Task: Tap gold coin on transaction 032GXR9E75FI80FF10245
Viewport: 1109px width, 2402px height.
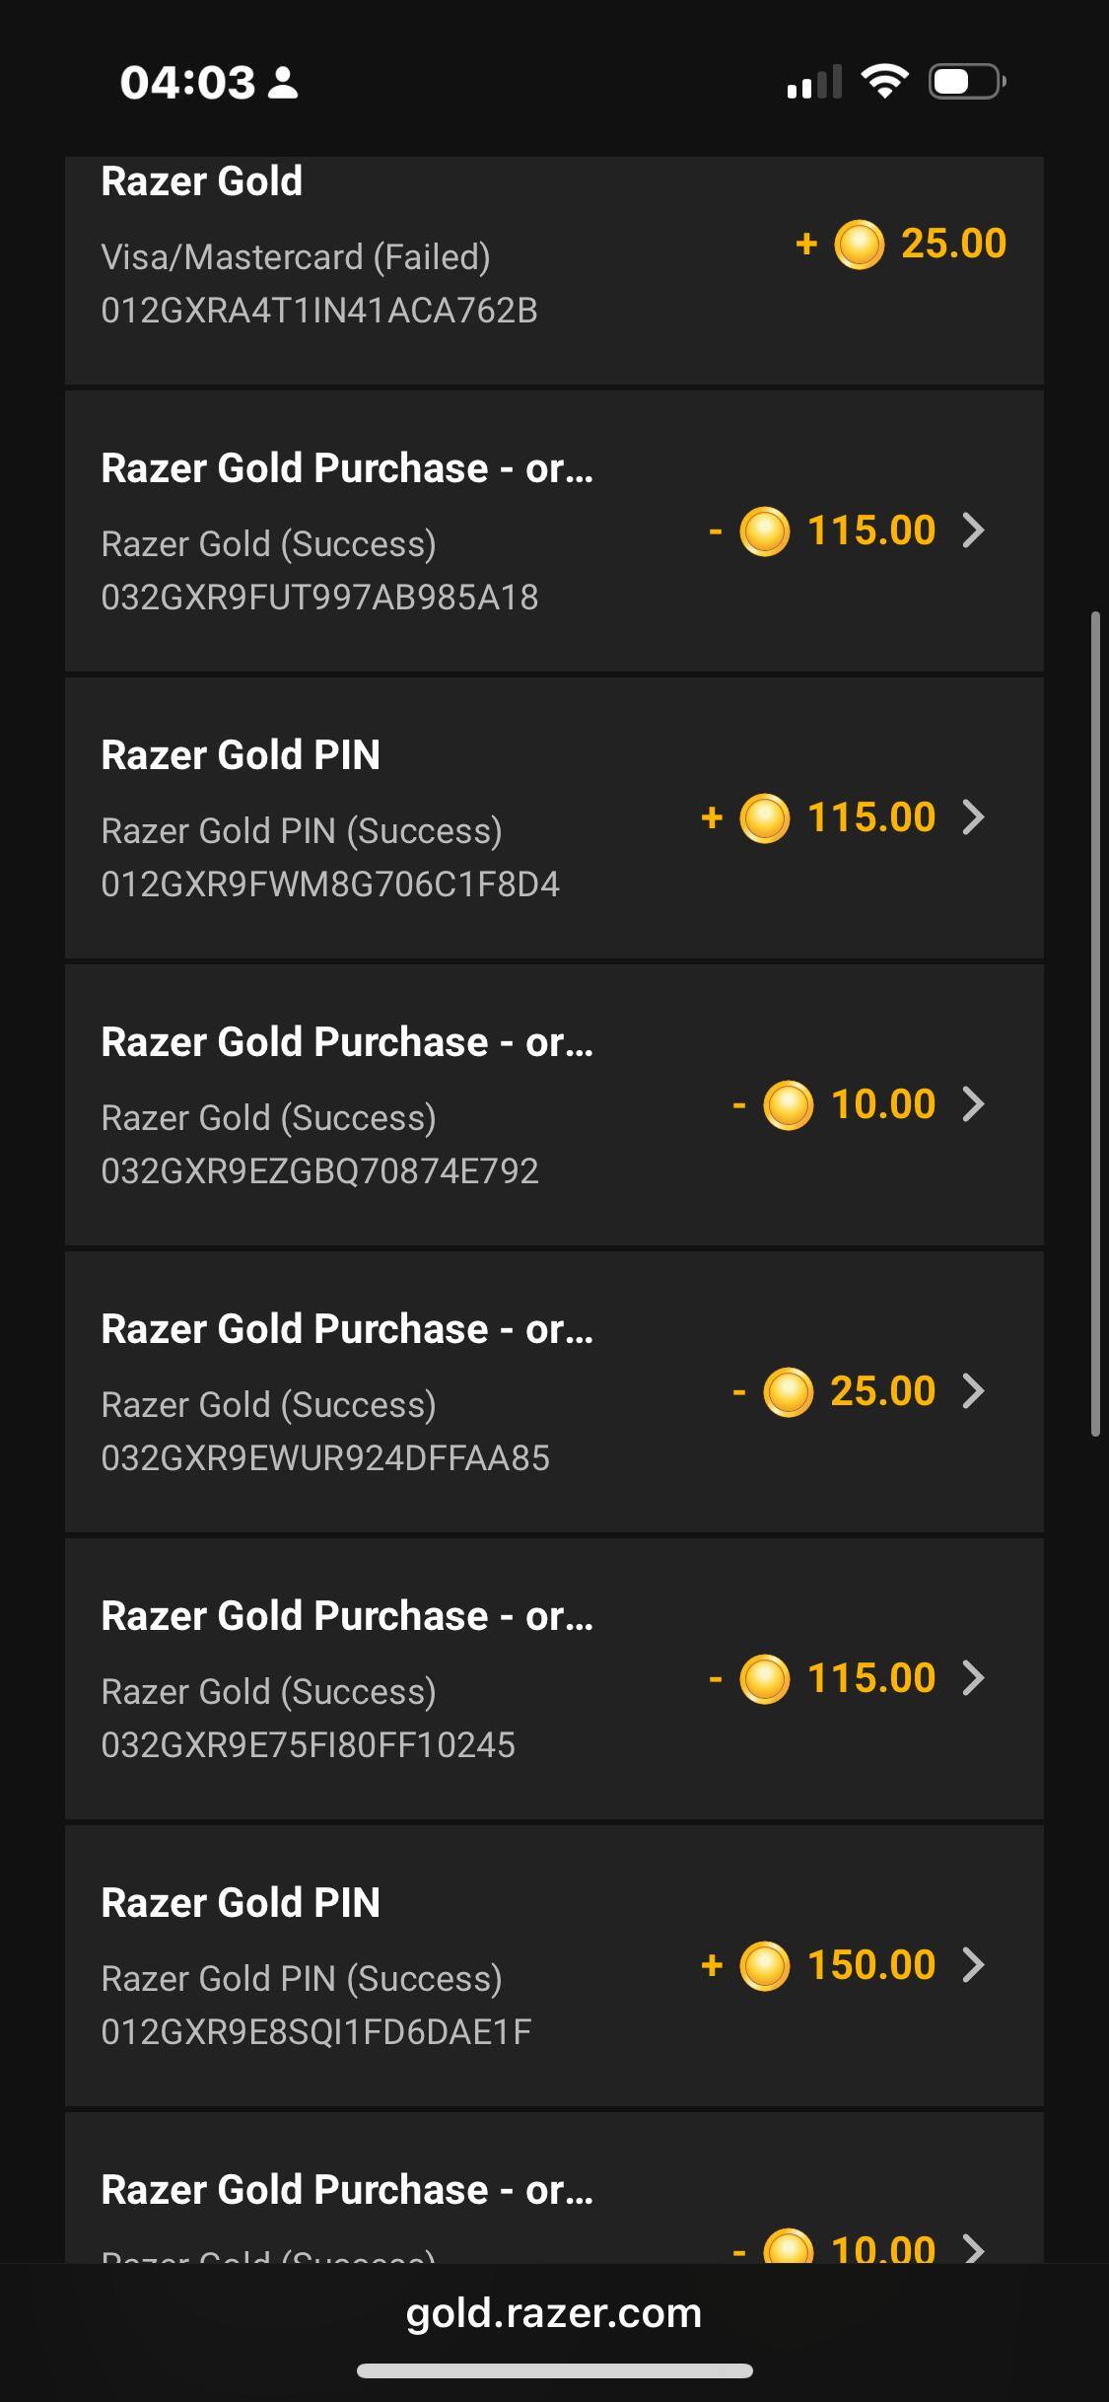Action: 764,1679
